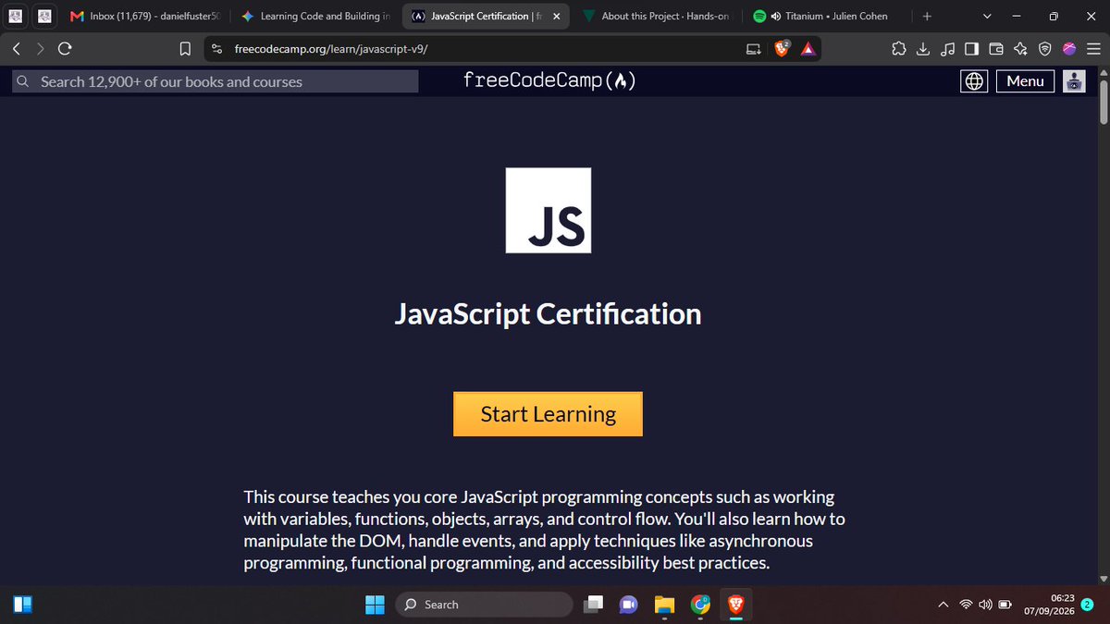Click the JS certification logo image
The height and width of the screenshot is (624, 1110).
(x=549, y=210)
